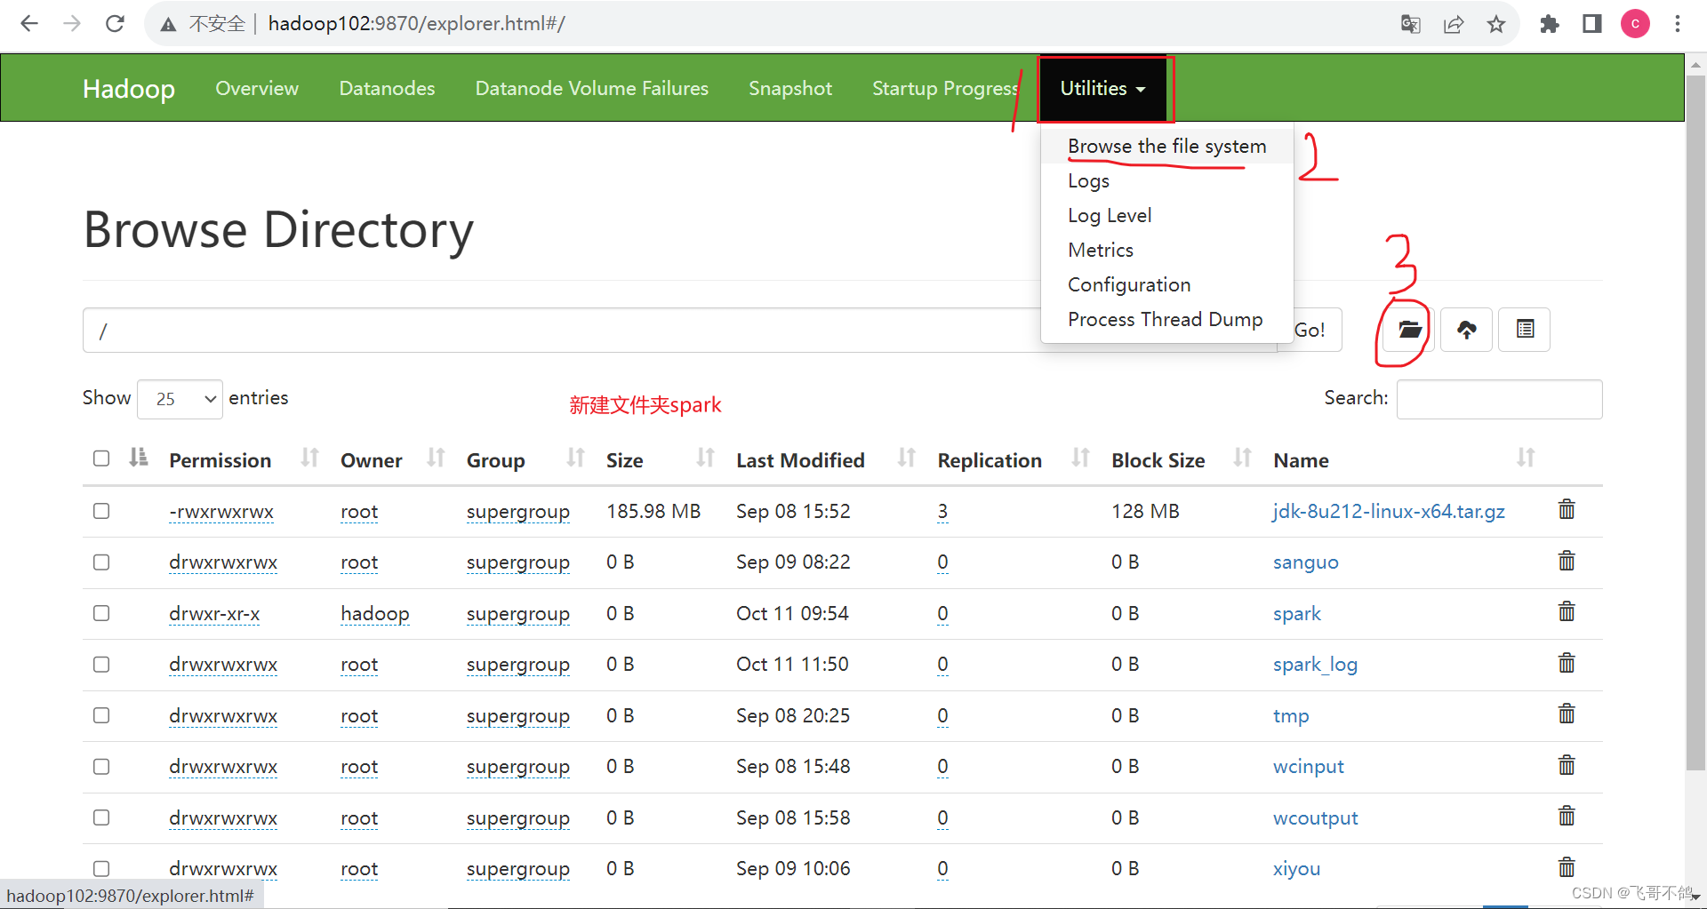Click the share page icon

click(x=1454, y=24)
